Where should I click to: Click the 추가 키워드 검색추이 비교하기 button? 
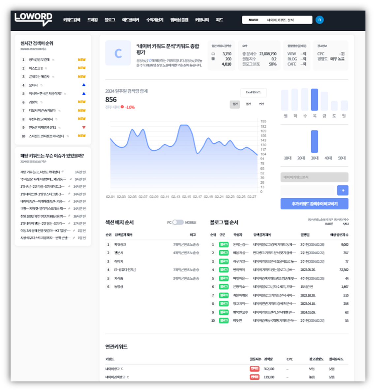click(314, 204)
